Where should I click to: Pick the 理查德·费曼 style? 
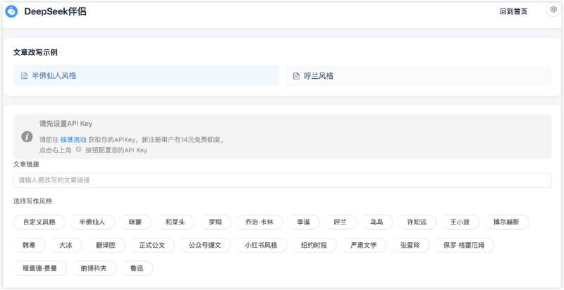[40, 268]
